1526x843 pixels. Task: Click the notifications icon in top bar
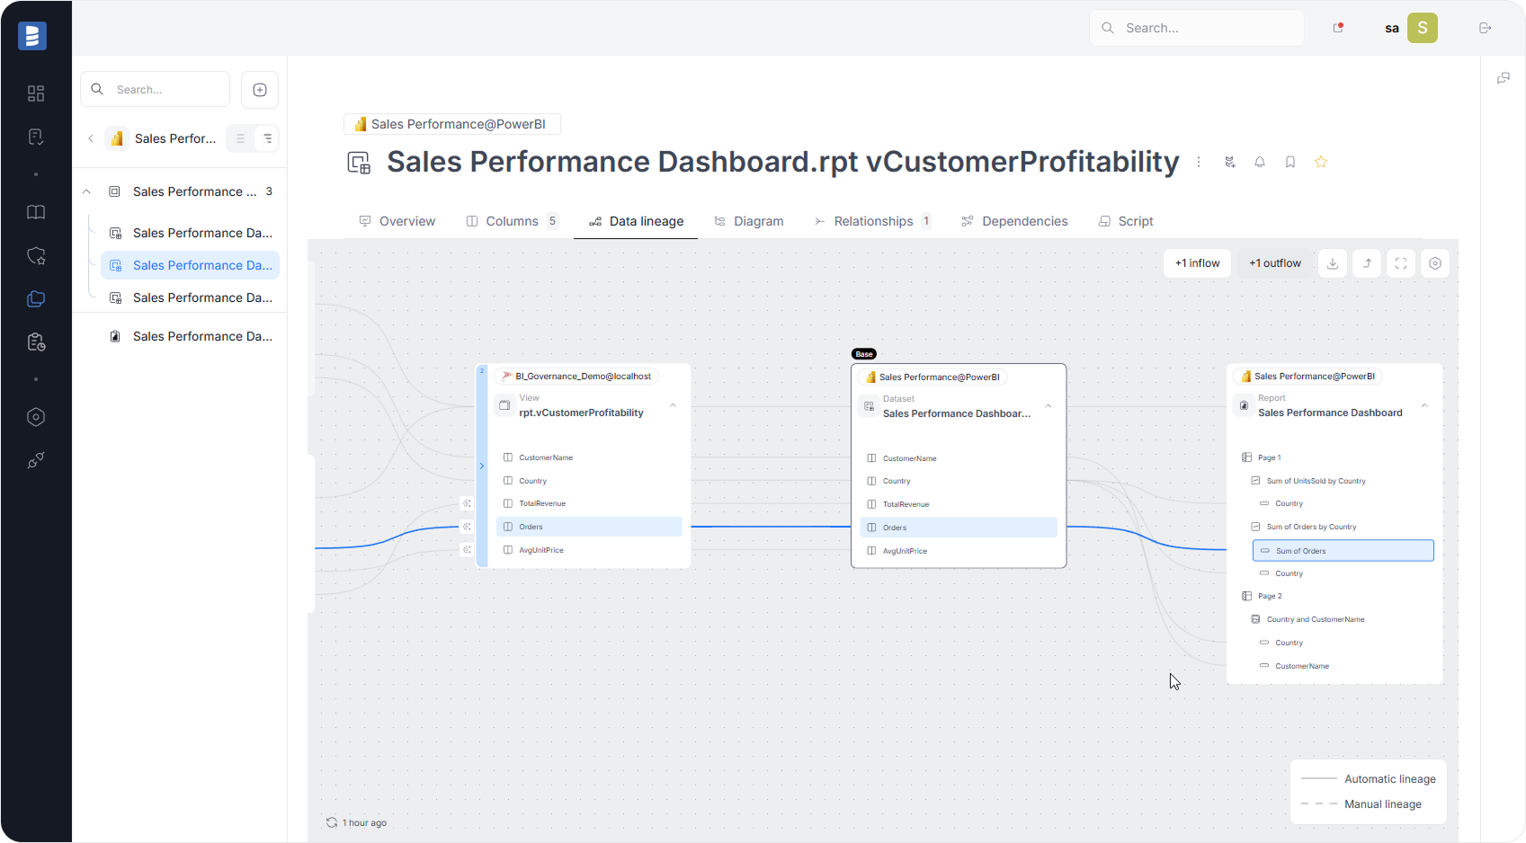click(x=1338, y=28)
